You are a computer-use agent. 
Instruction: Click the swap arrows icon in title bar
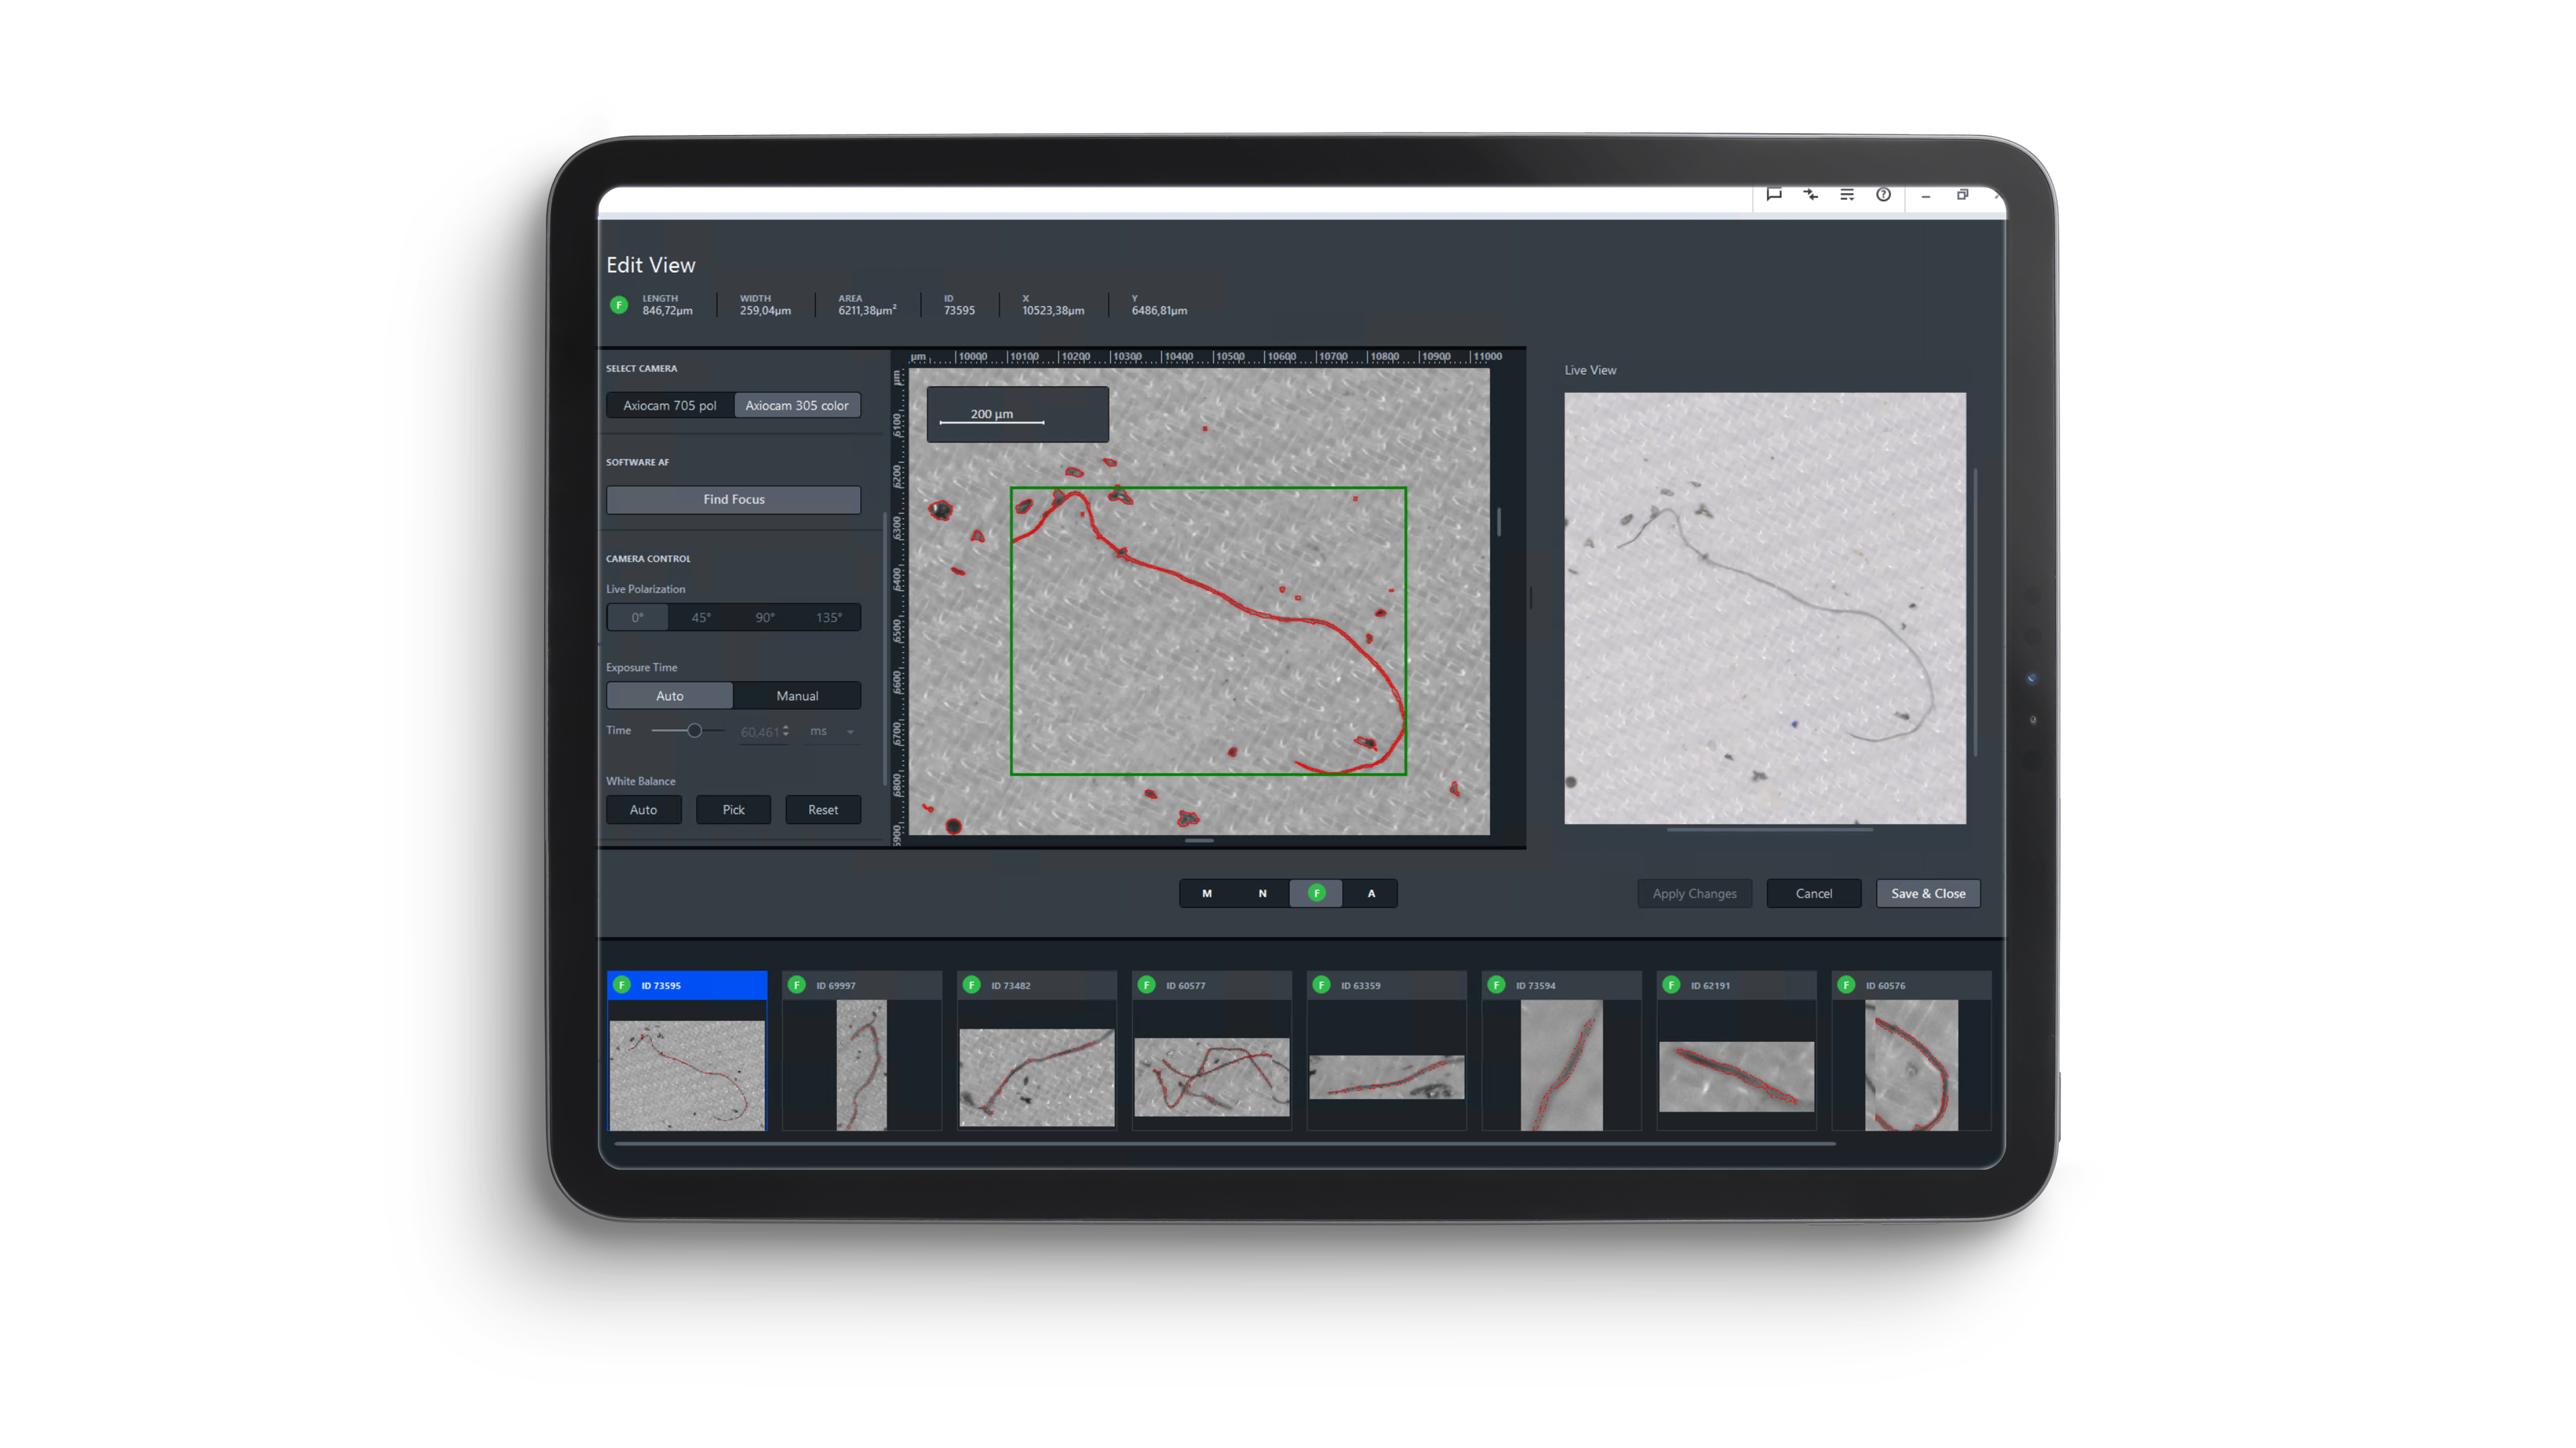[1810, 194]
